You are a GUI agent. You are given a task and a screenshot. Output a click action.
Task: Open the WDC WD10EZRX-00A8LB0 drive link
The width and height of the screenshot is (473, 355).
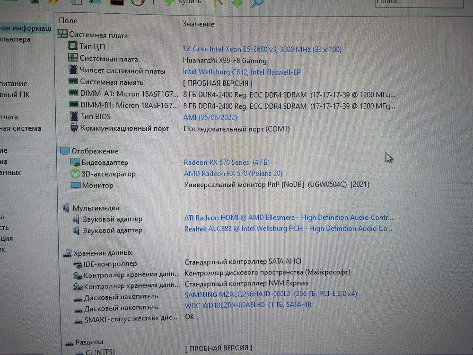point(248,305)
